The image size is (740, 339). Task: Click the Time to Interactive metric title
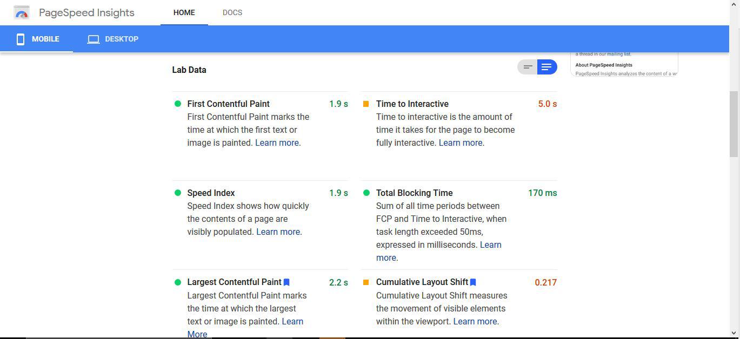[412, 104]
